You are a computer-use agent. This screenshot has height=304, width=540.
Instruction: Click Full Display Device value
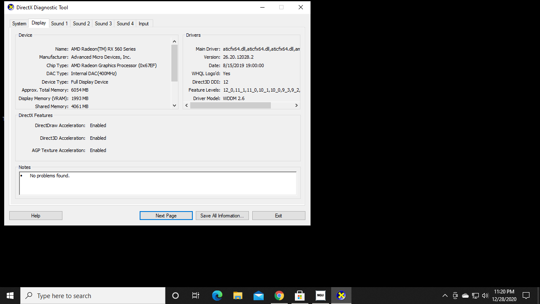pyautogui.click(x=89, y=82)
